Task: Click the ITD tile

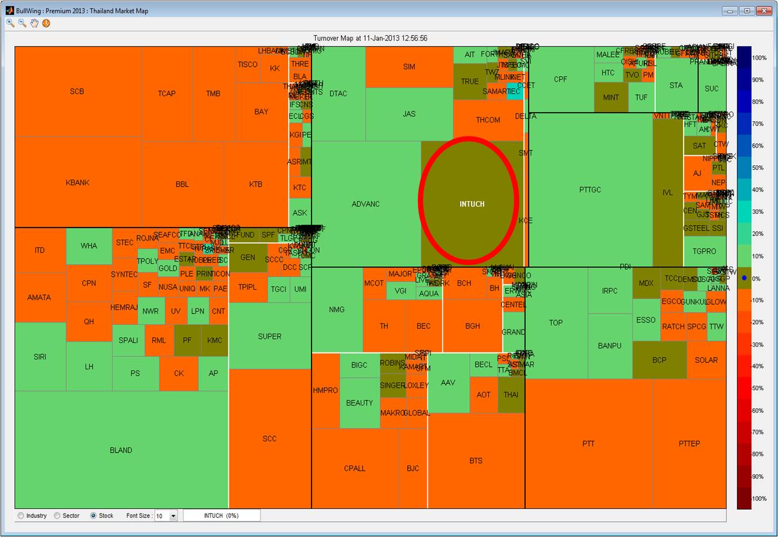Action: [39, 250]
